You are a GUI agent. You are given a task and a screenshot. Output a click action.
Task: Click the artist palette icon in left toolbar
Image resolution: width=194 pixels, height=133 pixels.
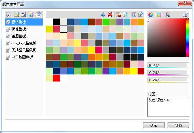(8, 15)
